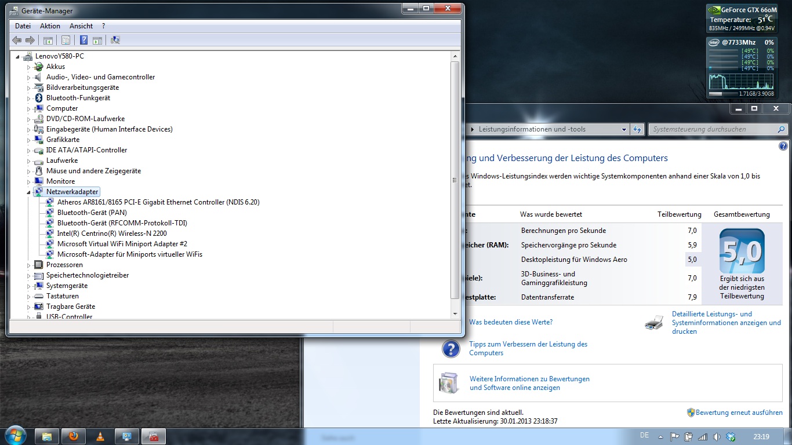This screenshot has height=445, width=792.
Task: Select Microsoft Virtual WiFi Miniport Adapter #2
Action: 122,244
